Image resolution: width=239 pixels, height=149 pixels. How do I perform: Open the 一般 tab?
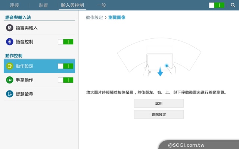101,5
